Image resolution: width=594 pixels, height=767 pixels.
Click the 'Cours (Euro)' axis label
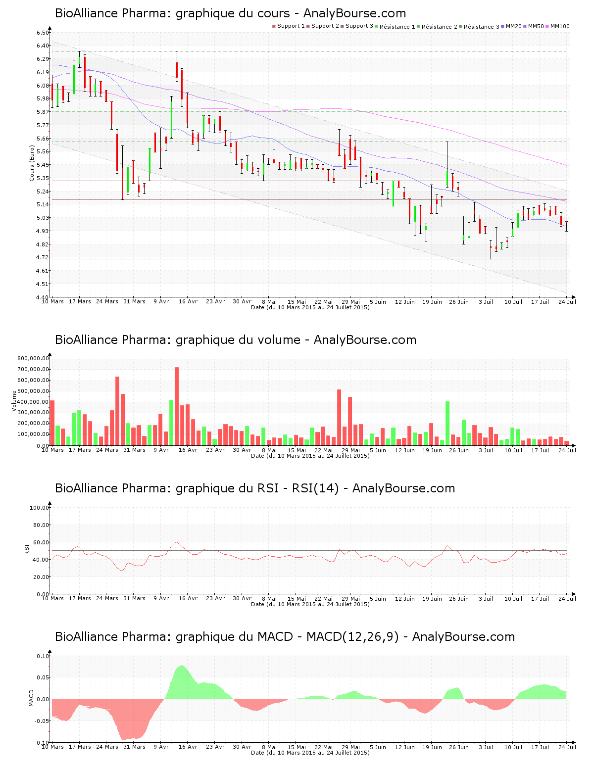[x=32, y=163]
